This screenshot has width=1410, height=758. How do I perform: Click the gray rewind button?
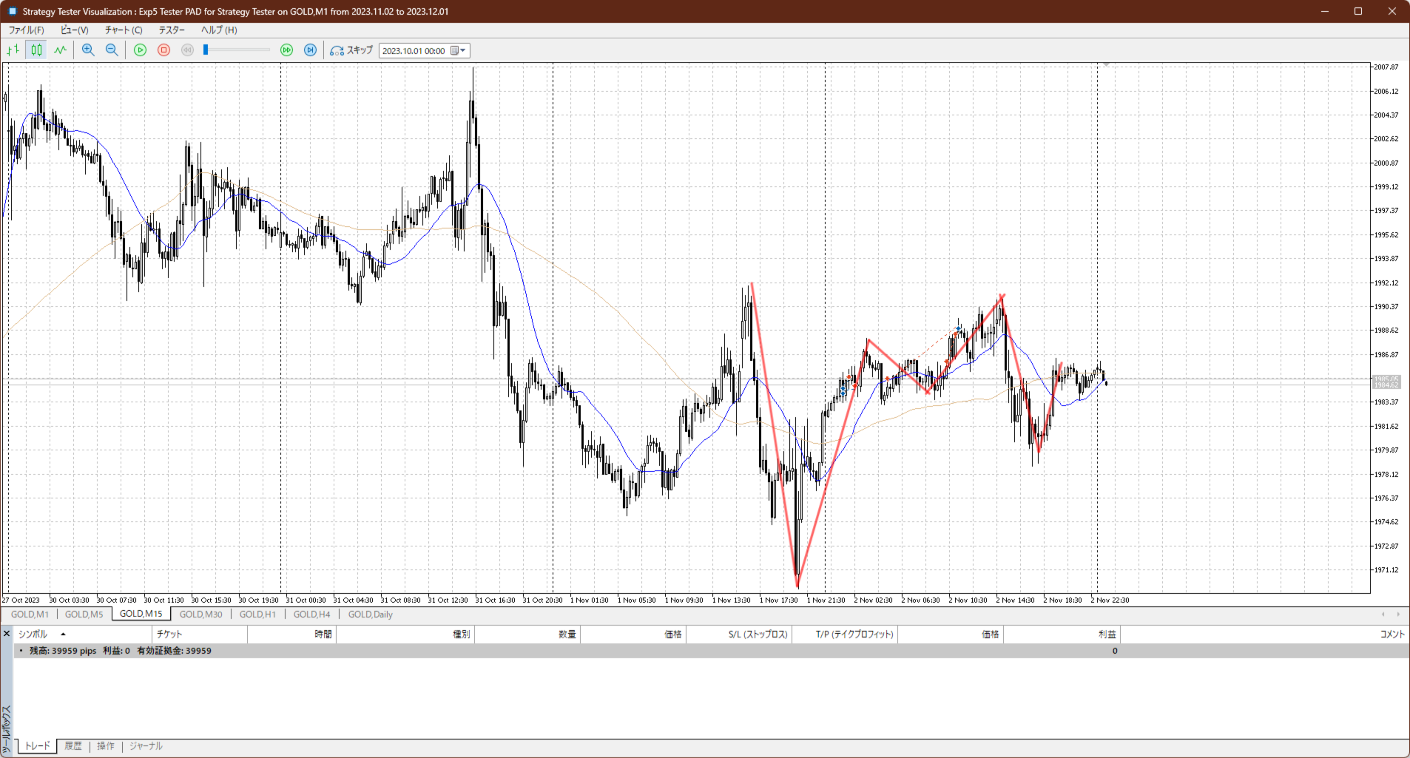coord(188,50)
